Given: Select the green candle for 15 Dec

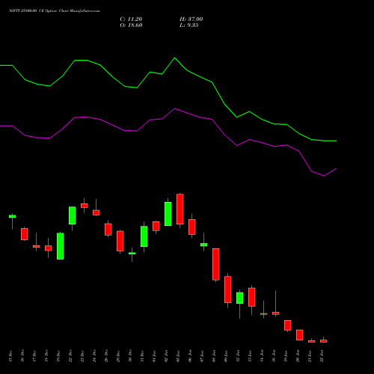Looking at the screenshot, I should tap(12, 216).
